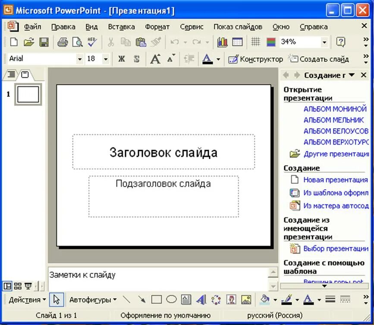
Task: Switch to the Outline pane tab
Action: point(11,75)
